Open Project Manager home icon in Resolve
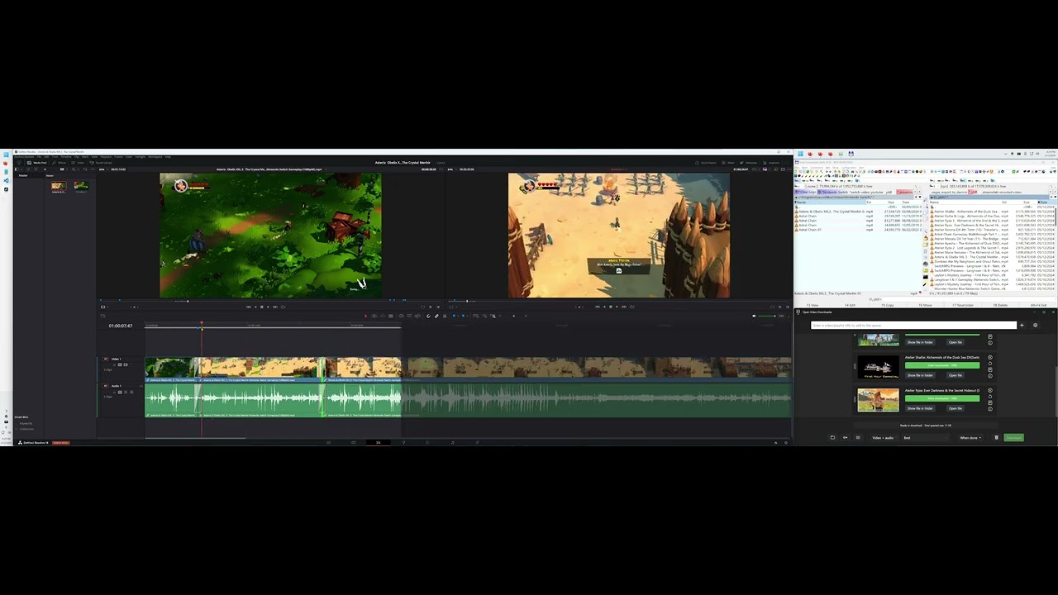 point(775,443)
